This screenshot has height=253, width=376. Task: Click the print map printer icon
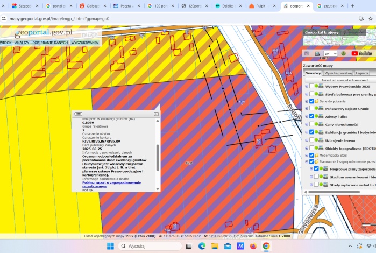click(x=317, y=53)
